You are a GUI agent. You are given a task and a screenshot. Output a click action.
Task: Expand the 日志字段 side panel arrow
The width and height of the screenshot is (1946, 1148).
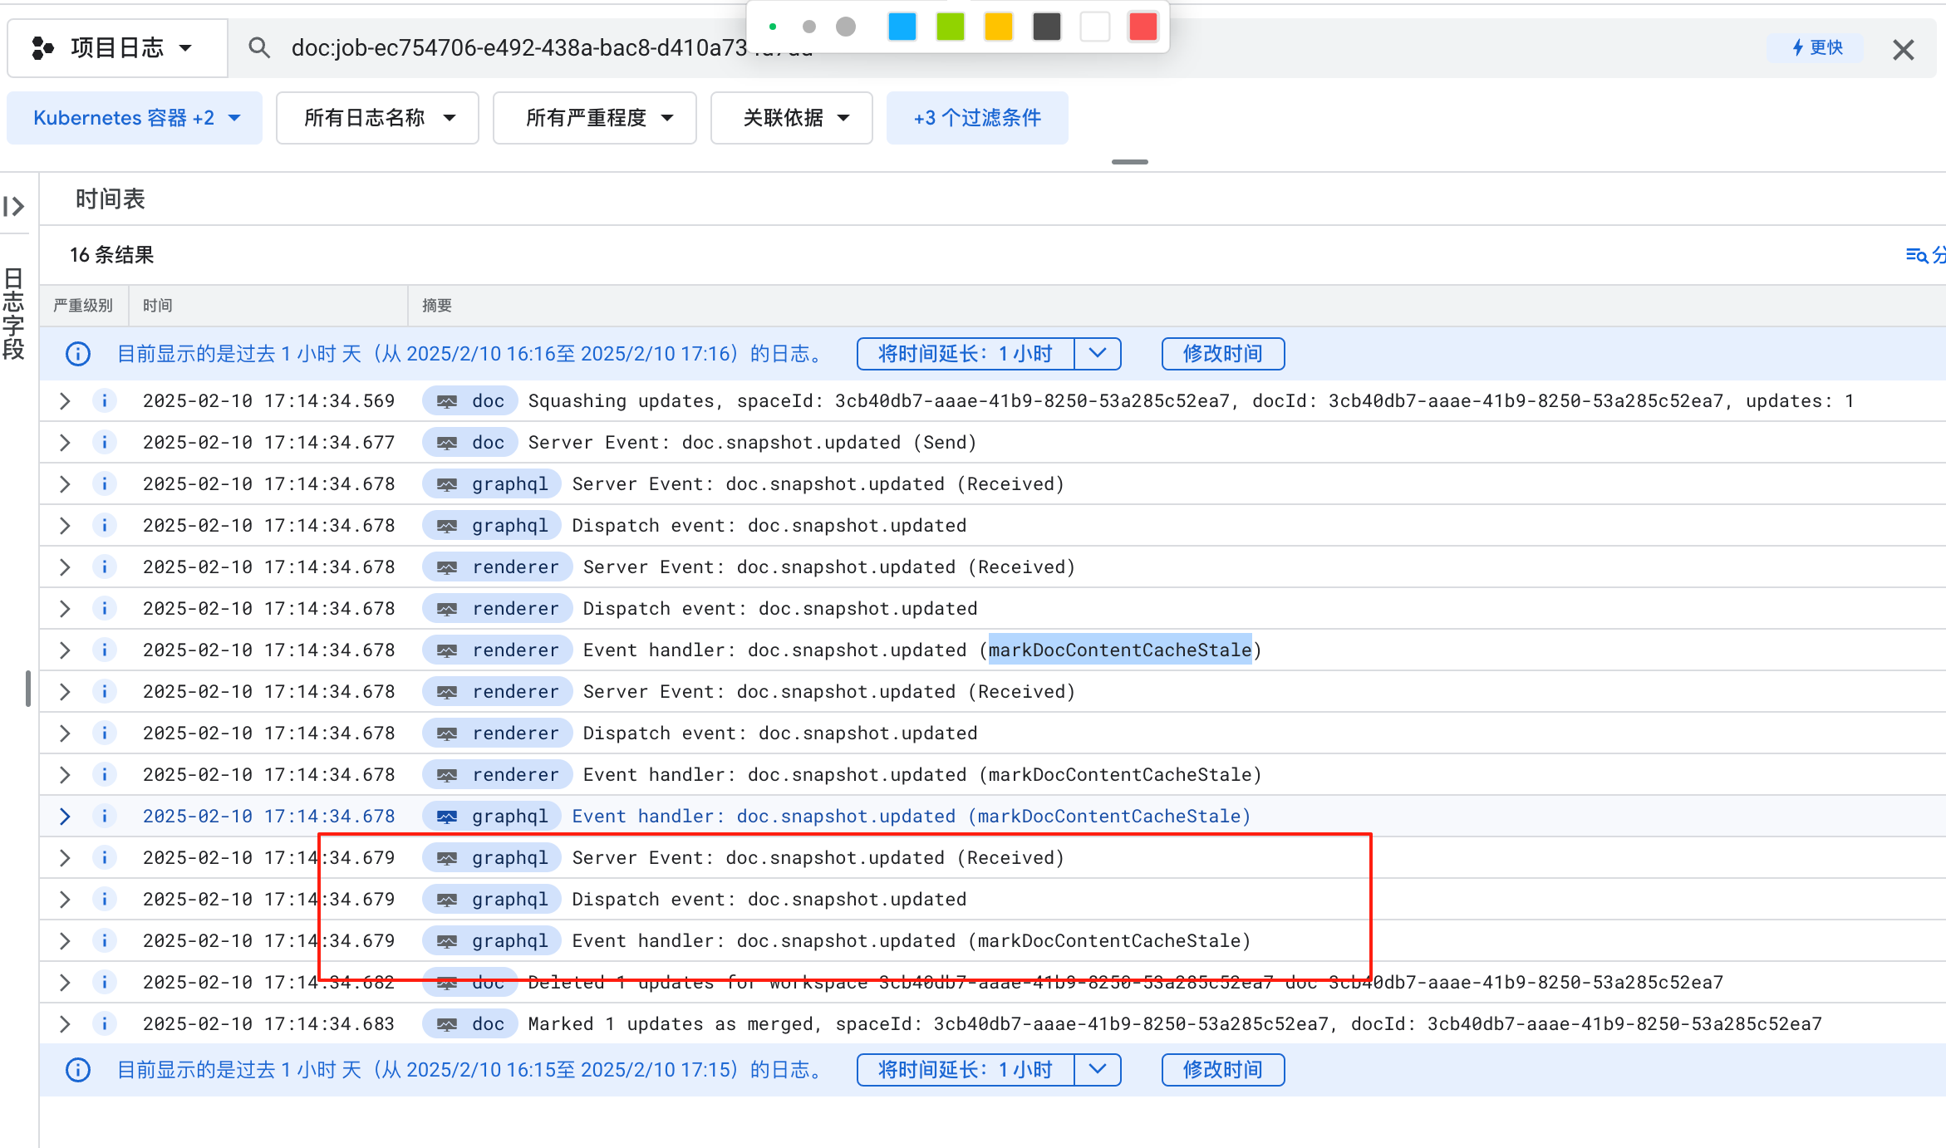(x=14, y=206)
